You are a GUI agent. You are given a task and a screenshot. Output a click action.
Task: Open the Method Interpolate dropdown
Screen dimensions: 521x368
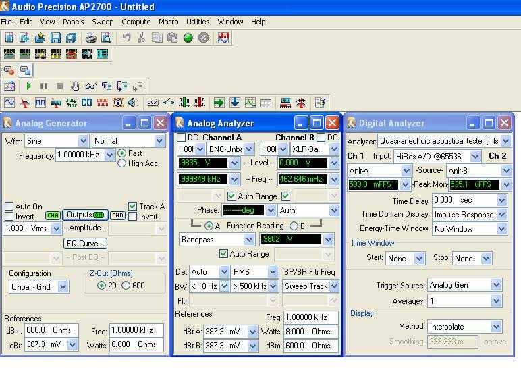497,326
